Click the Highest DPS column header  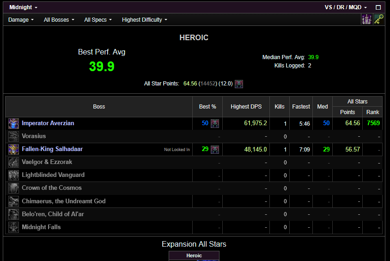point(246,107)
